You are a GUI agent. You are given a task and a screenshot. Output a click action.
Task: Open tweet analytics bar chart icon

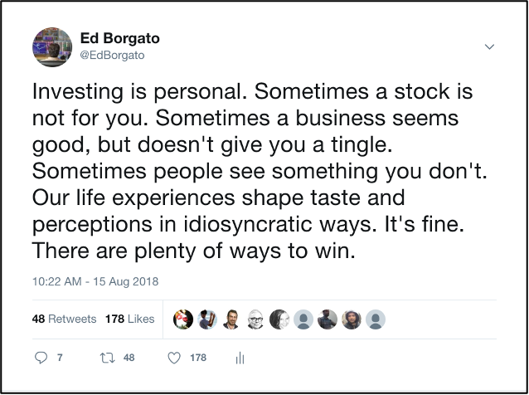click(x=240, y=358)
